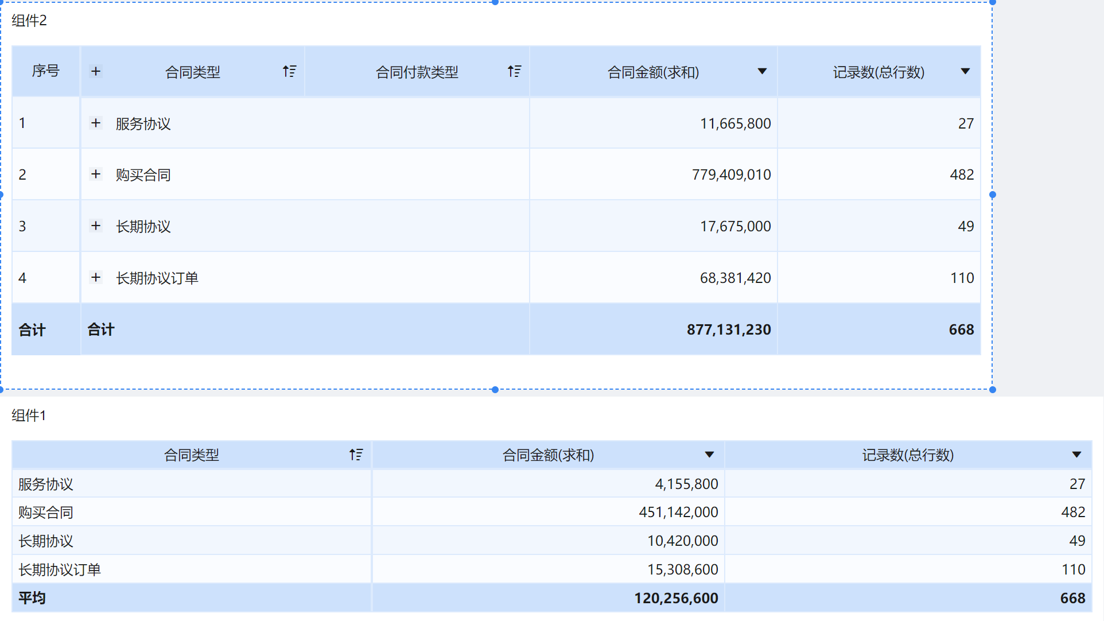Expand the 长期协议订单 row in 组件2
The width and height of the screenshot is (1104, 621).
coord(96,277)
